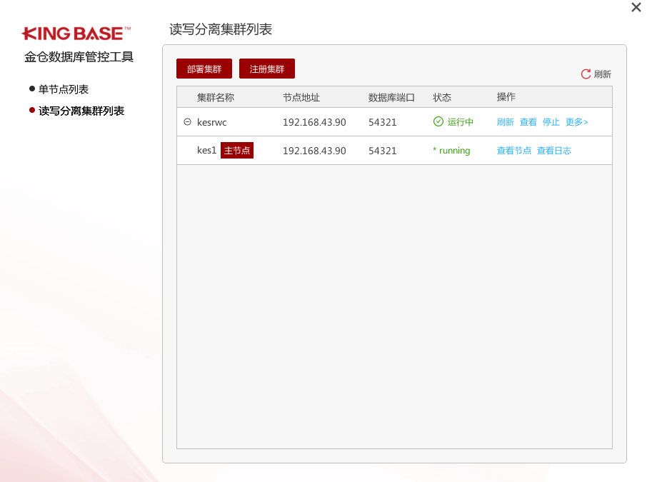The width and height of the screenshot is (647, 482).
Task: View kes1 nodes via 查看节点 link
Action: pyautogui.click(x=513, y=151)
